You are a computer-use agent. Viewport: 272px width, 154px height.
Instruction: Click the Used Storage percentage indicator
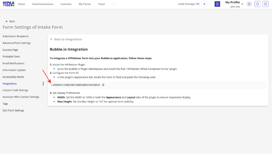pyautogui.click(x=188, y=4)
